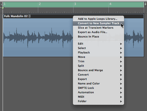Expand the Trim submenu
Viewport: 147px width, 111px height.
[x=98, y=61]
